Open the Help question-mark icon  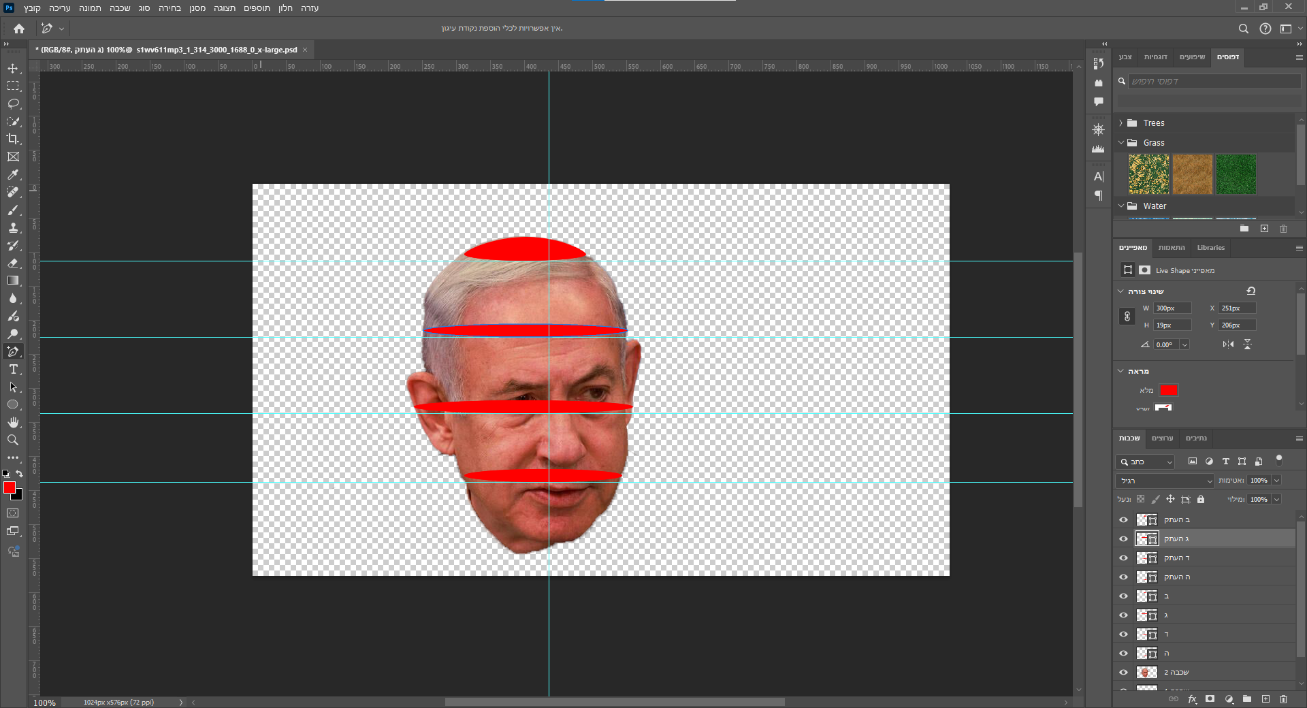(x=1265, y=29)
